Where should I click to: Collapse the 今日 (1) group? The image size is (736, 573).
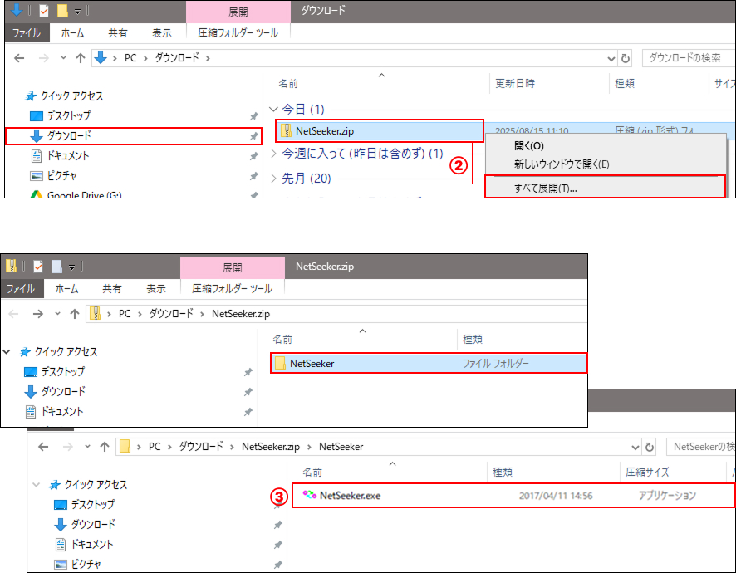click(274, 109)
